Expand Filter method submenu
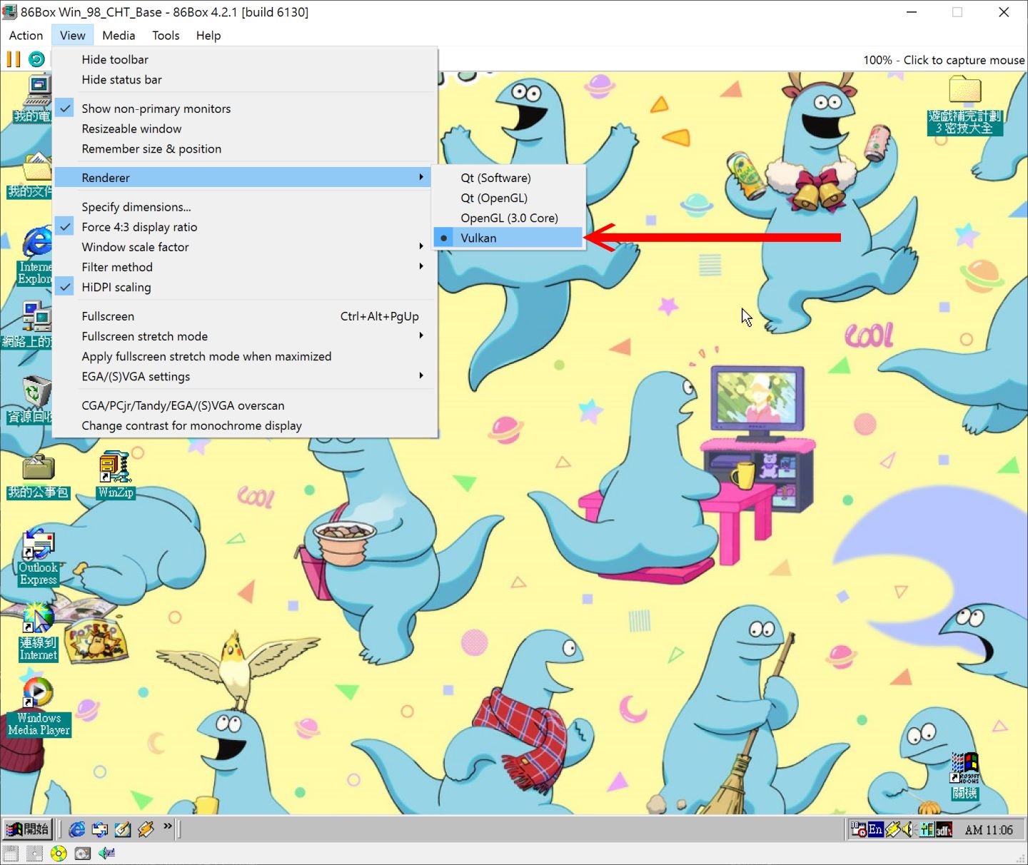 (x=243, y=267)
